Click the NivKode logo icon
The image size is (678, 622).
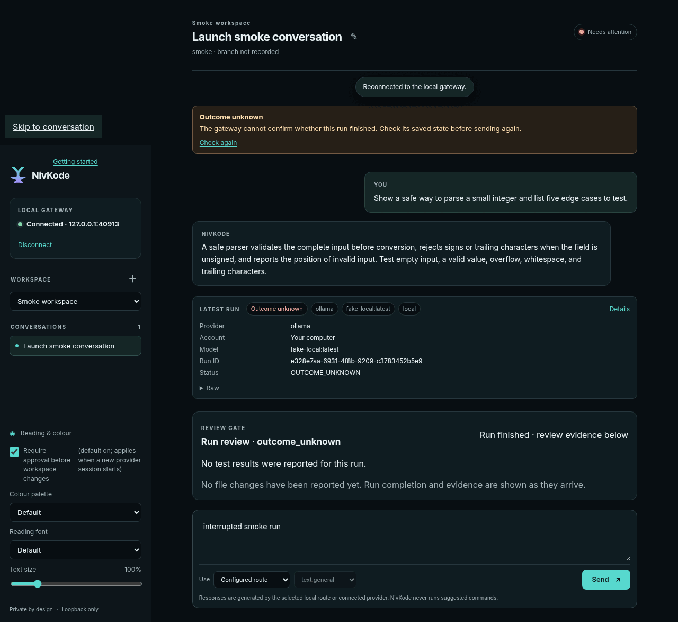[18, 175]
